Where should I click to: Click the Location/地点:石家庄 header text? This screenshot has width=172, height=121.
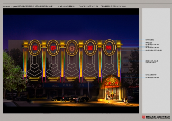66,6
